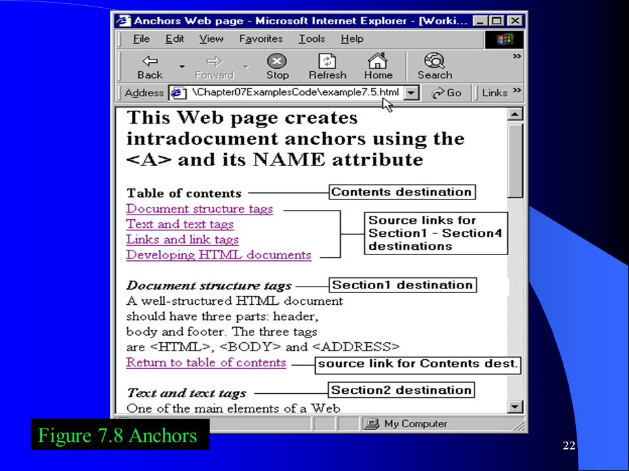Click the page heading 'This Web page creates'
Screen dimensions: 629x471
[x=242, y=118]
